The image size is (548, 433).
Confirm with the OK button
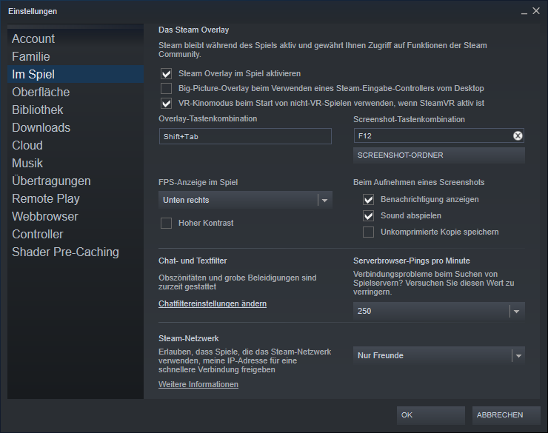pos(430,415)
